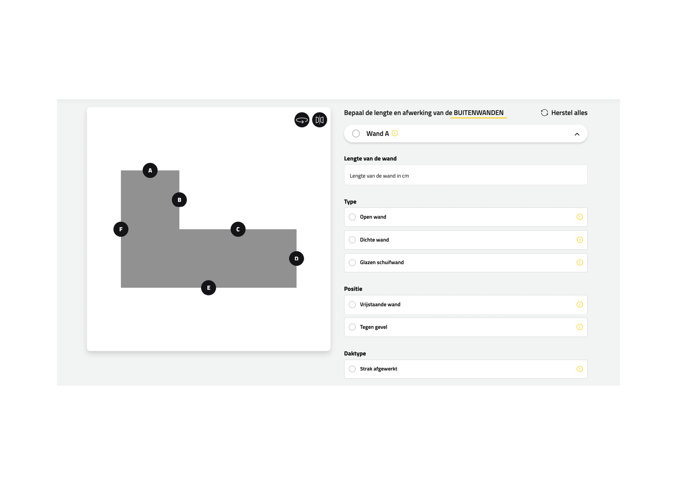Select wall marker B on floor plan
Image resolution: width=677 pixels, height=479 pixels.
179,200
